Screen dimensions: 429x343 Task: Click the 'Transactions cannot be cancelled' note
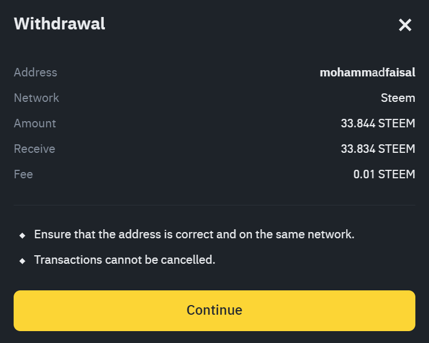coord(124,260)
